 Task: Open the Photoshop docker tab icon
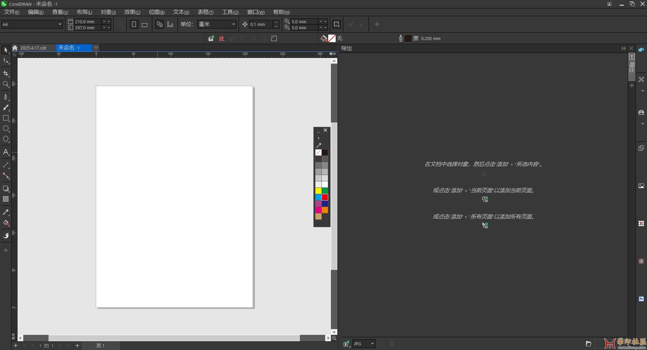coord(641,299)
